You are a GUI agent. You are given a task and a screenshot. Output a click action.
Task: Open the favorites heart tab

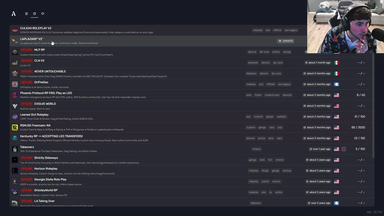(x=43, y=13)
